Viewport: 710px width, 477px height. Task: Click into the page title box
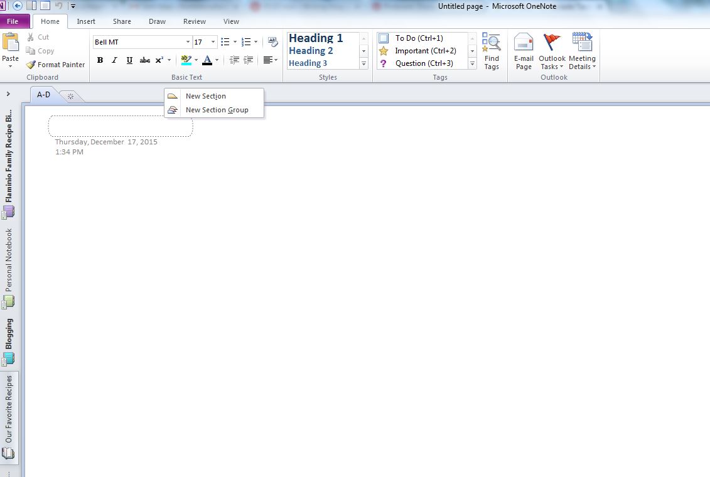[121, 126]
